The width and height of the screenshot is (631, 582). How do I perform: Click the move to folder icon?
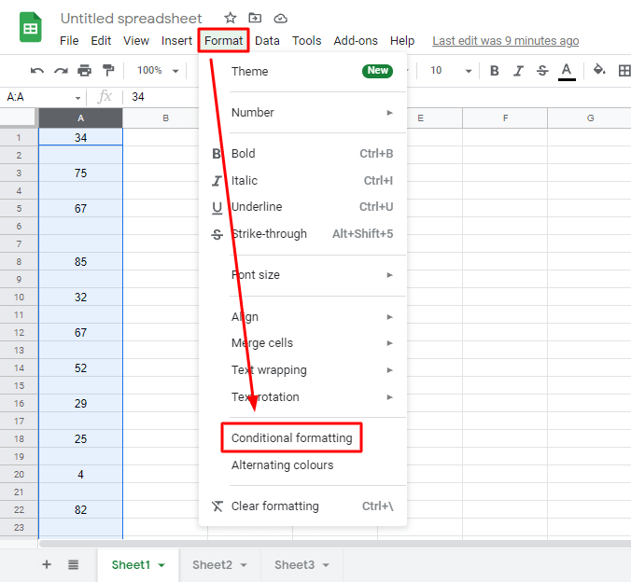click(x=256, y=19)
